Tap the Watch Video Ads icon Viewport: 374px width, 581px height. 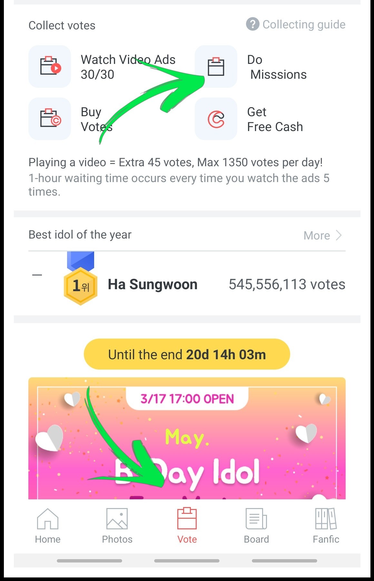pyautogui.click(x=50, y=66)
